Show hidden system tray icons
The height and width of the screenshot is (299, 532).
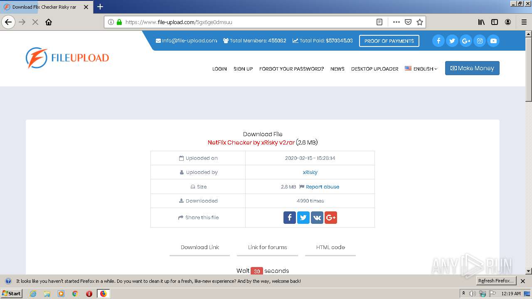[x=464, y=294]
